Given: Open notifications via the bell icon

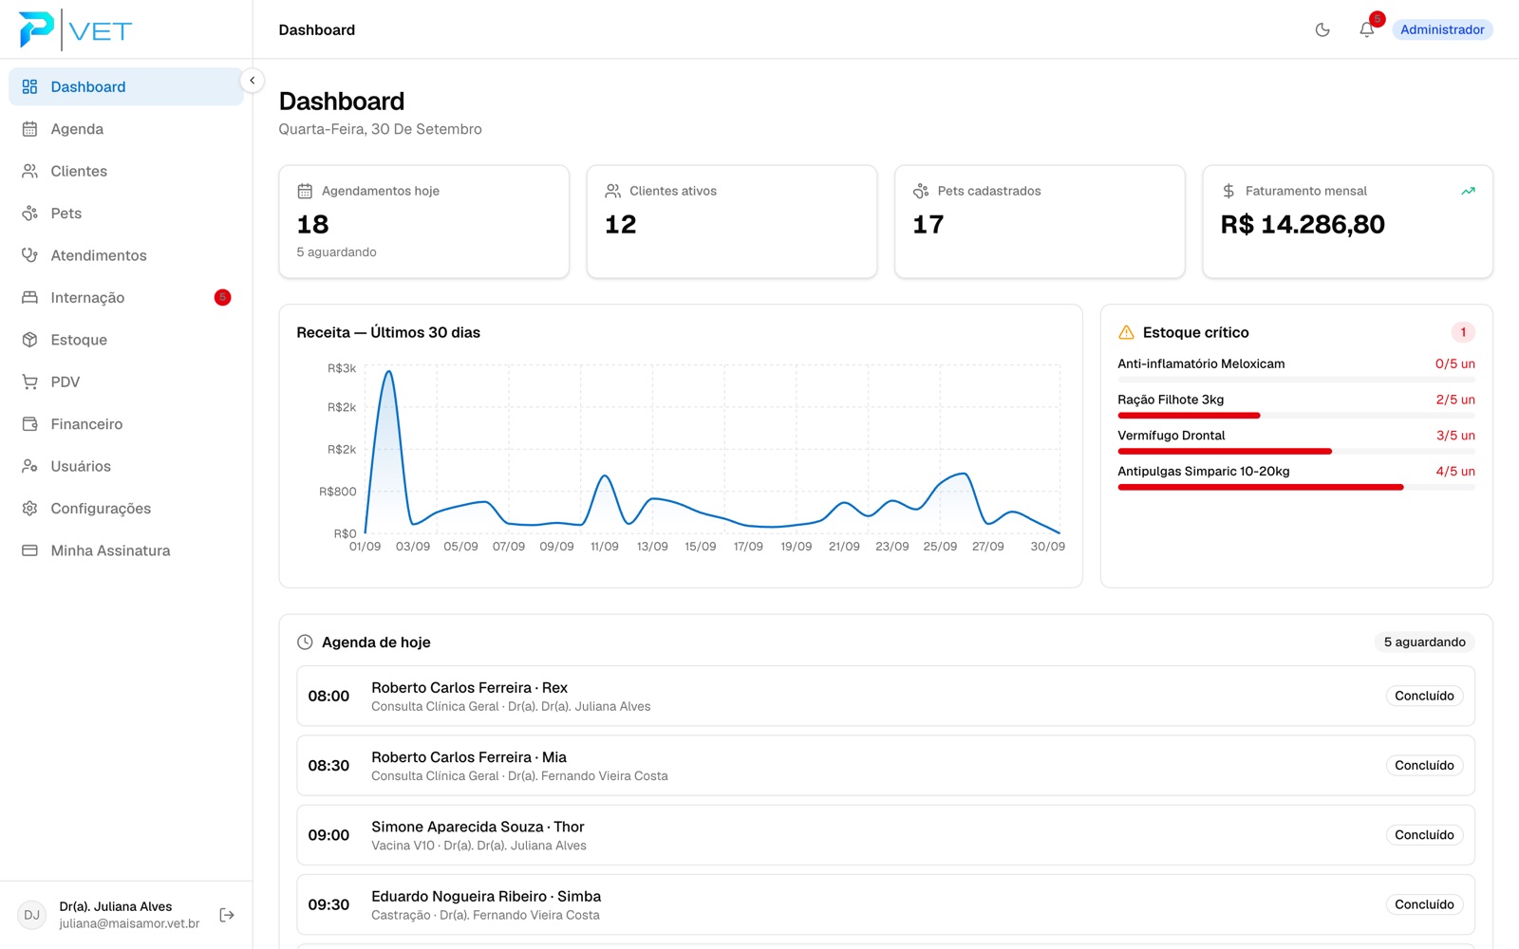Looking at the screenshot, I should (x=1366, y=29).
